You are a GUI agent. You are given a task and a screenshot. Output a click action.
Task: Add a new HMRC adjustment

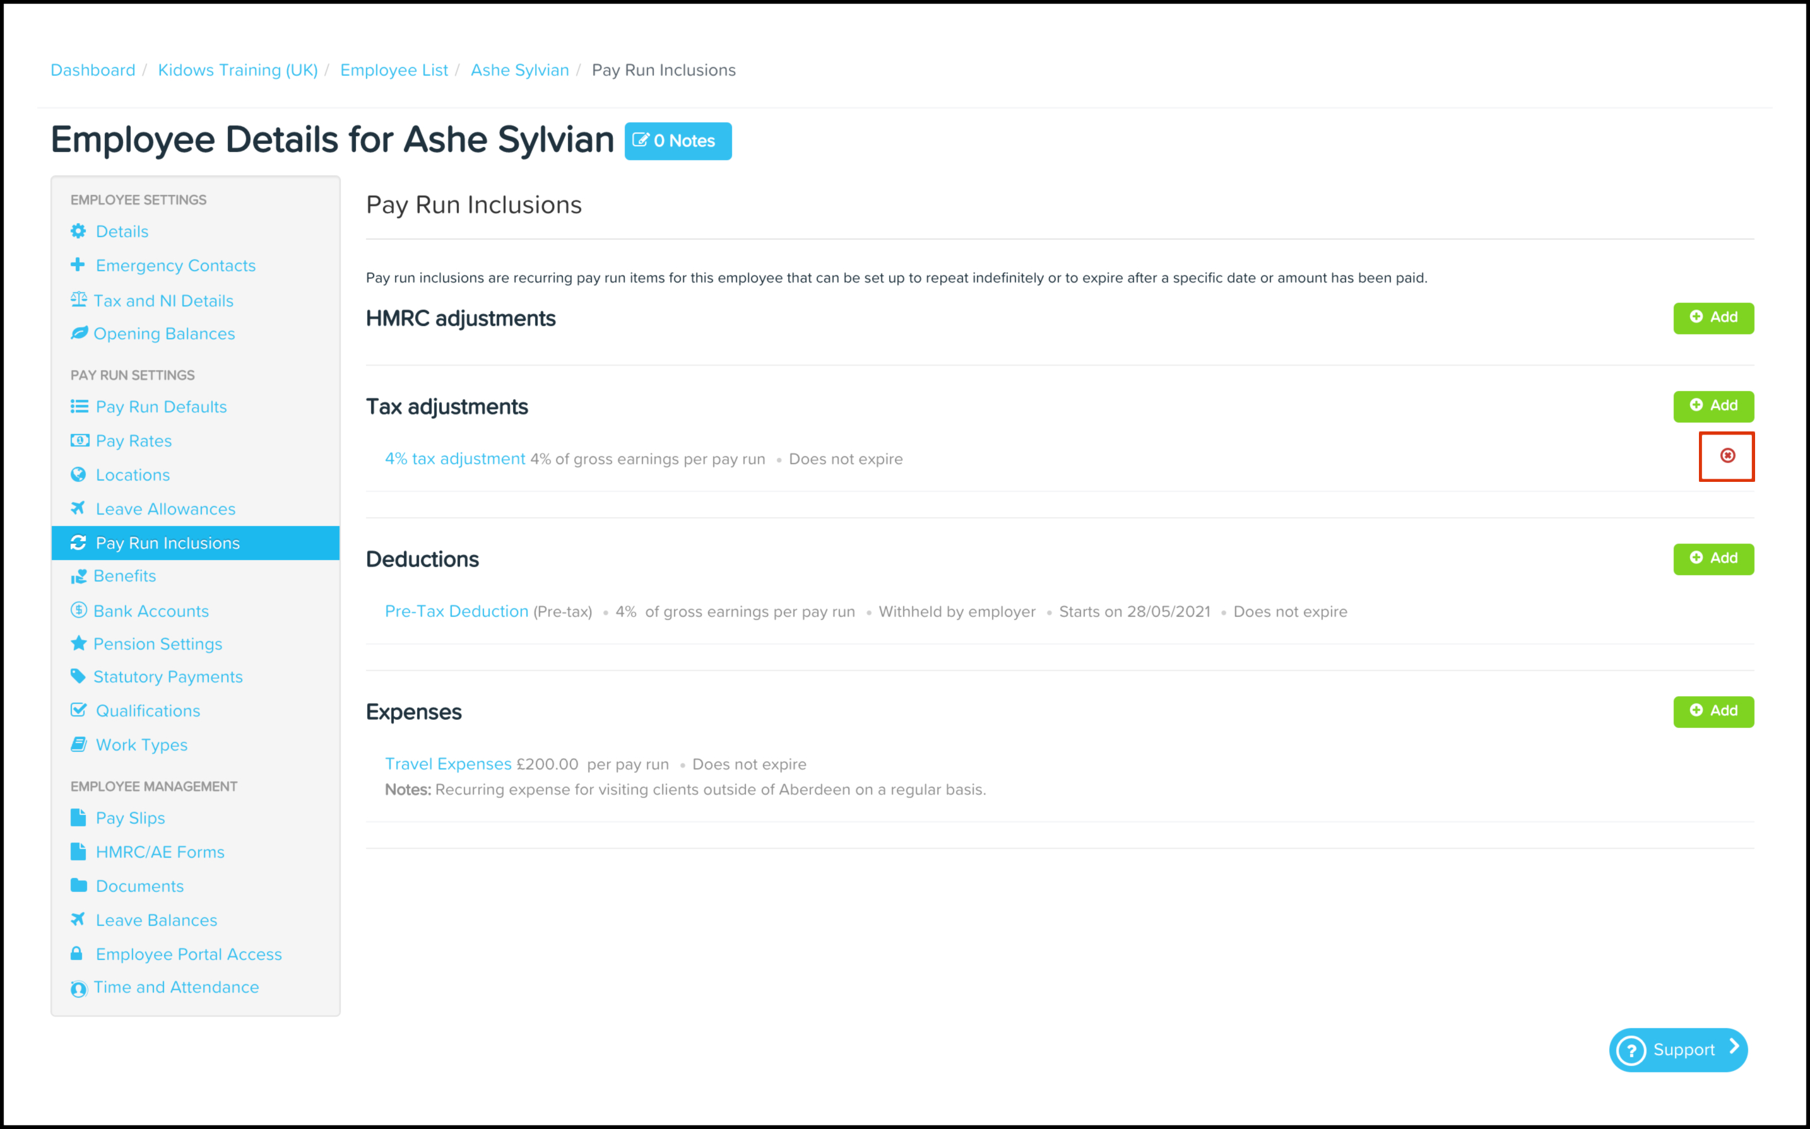1713,318
